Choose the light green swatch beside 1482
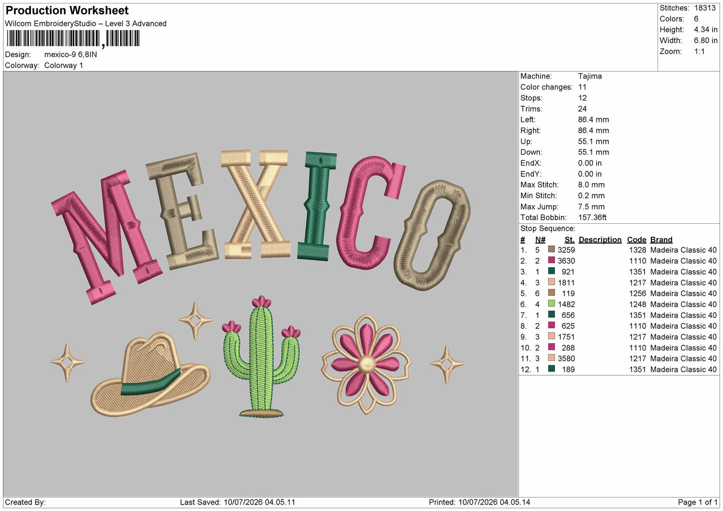Screen dimensions: 723x511 click(551, 304)
